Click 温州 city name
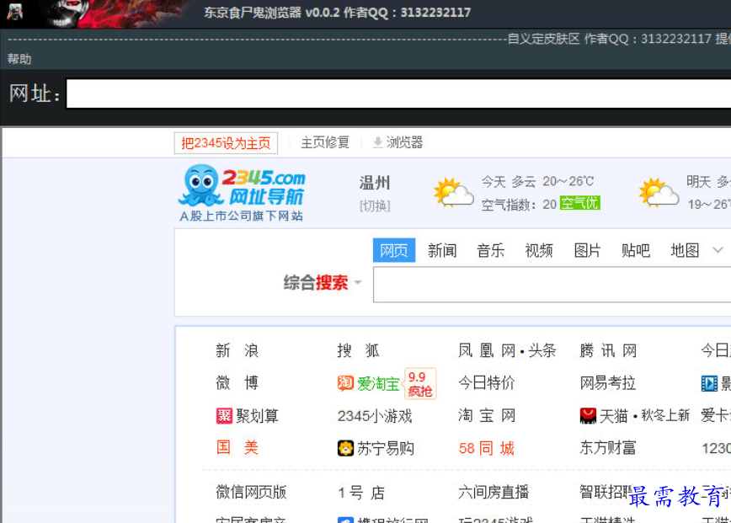 [x=375, y=182]
